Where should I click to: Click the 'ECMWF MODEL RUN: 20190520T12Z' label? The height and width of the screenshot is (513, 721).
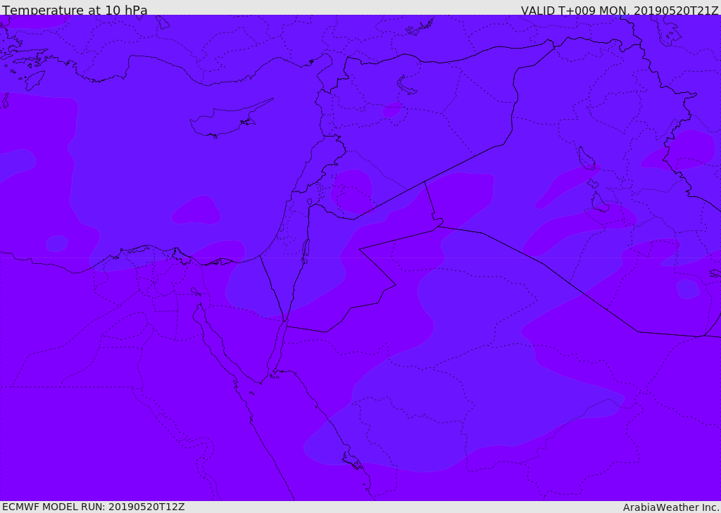pyautogui.click(x=94, y=507)
